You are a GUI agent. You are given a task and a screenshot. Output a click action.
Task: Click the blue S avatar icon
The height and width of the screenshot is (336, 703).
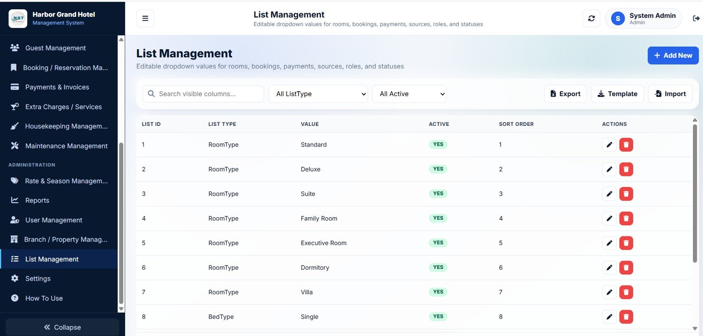[x=618, y=18]
